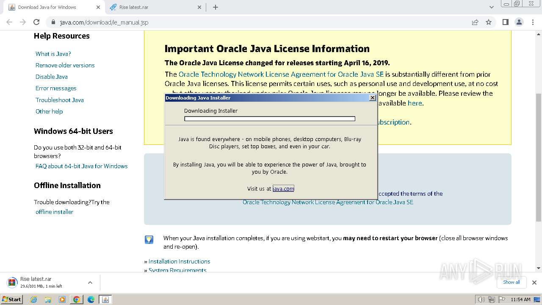Open the tab search dropdown
The width and height of the screenshot is (542, 305).
click(x=491, y=7)
